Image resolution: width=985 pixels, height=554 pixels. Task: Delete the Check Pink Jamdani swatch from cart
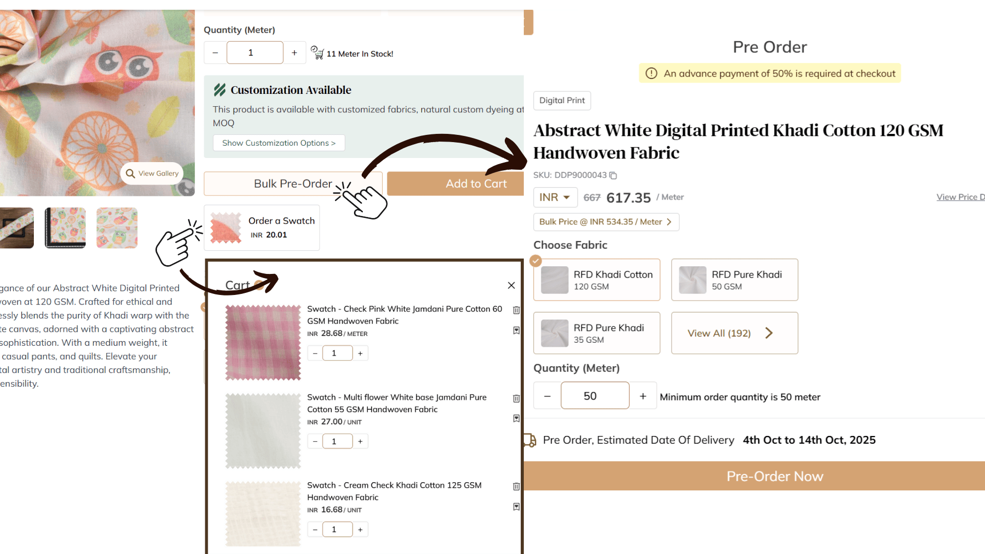click(516, 310)
